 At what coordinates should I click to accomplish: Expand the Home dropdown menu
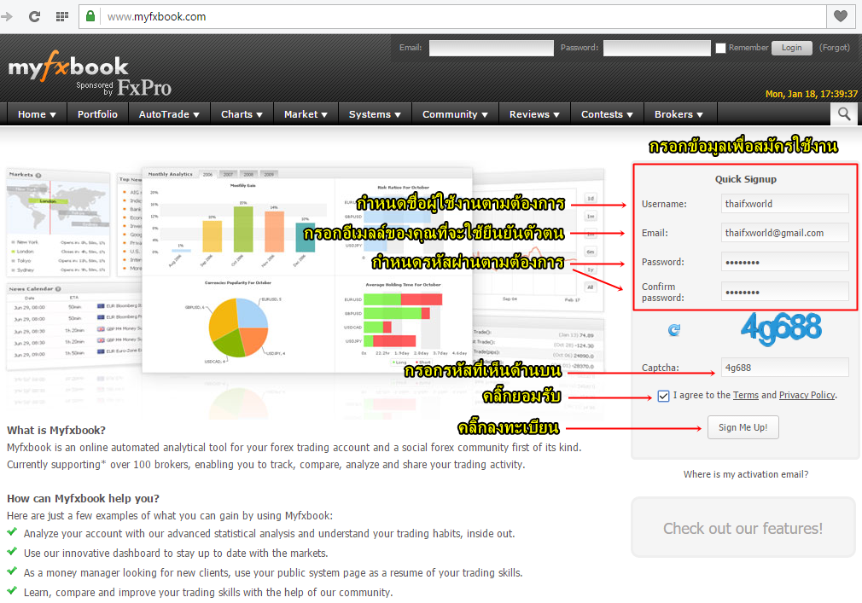(x=37, y=114)
